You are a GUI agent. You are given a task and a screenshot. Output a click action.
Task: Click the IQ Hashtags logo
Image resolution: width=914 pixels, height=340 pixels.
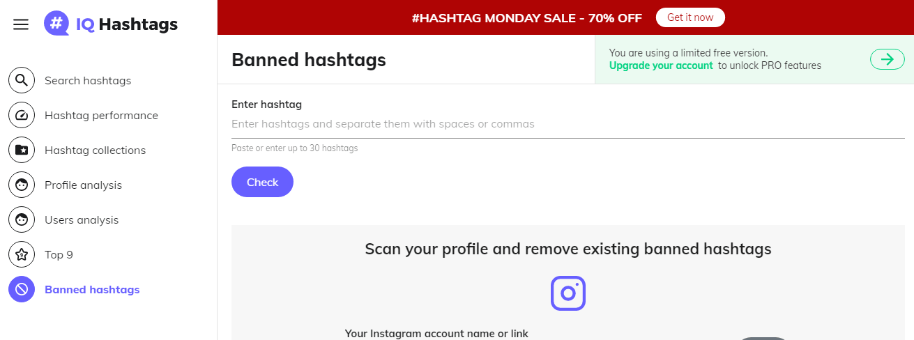point(111,24)
